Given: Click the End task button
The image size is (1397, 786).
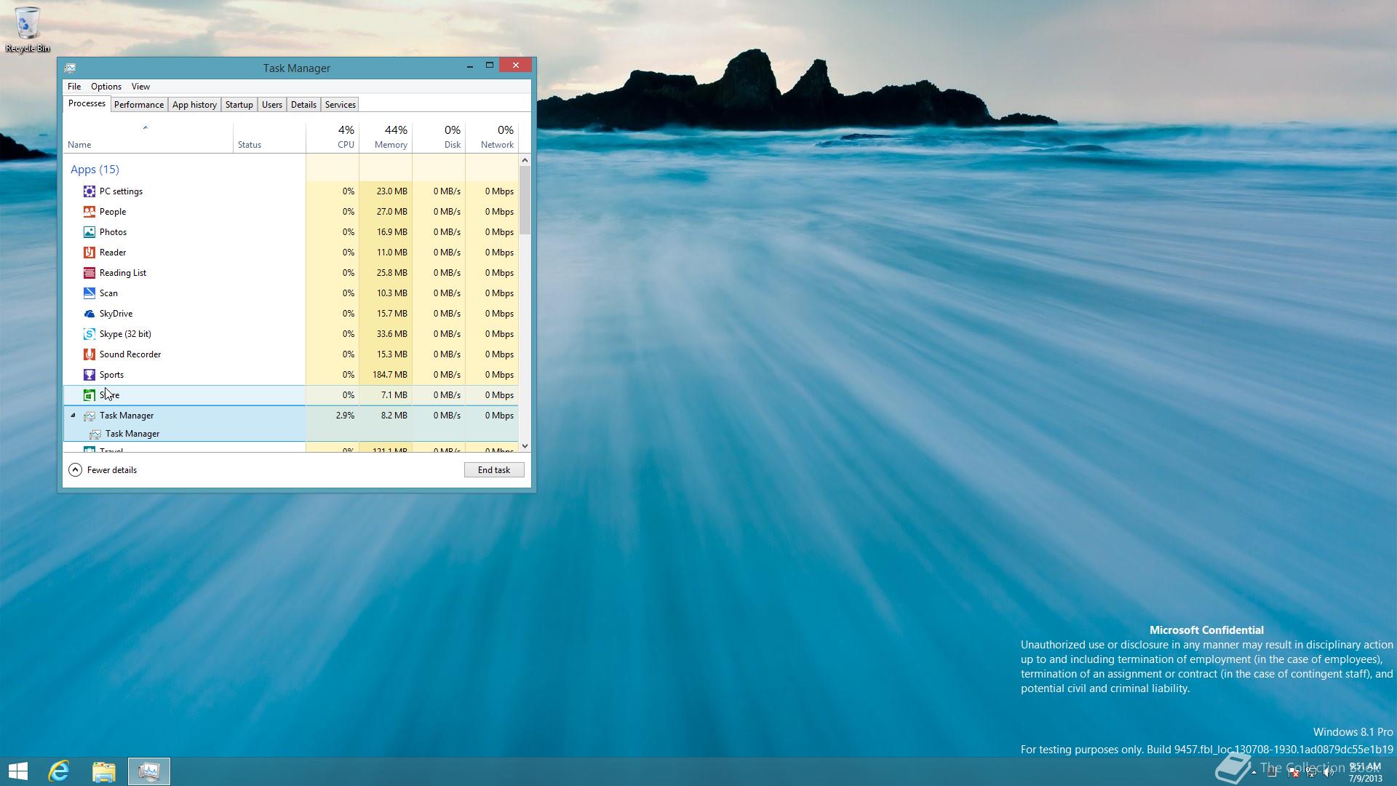Looking at the screenshot, I should (494, 470).
